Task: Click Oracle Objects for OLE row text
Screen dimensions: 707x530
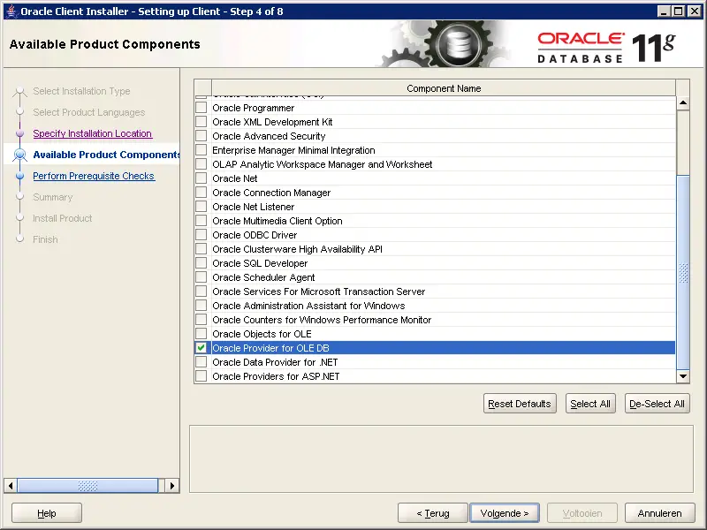Action: (x=262, y=334)
